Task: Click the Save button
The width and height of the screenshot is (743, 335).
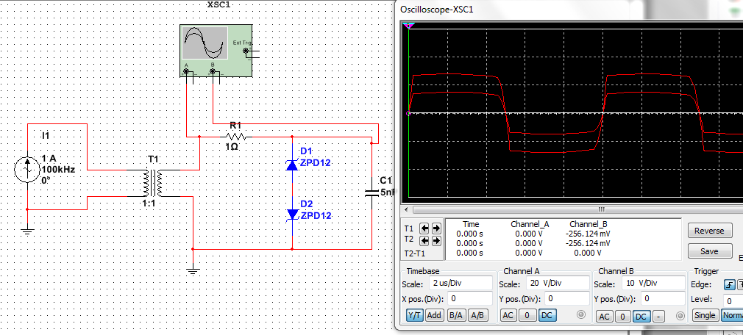Action: tap(709, 251)
